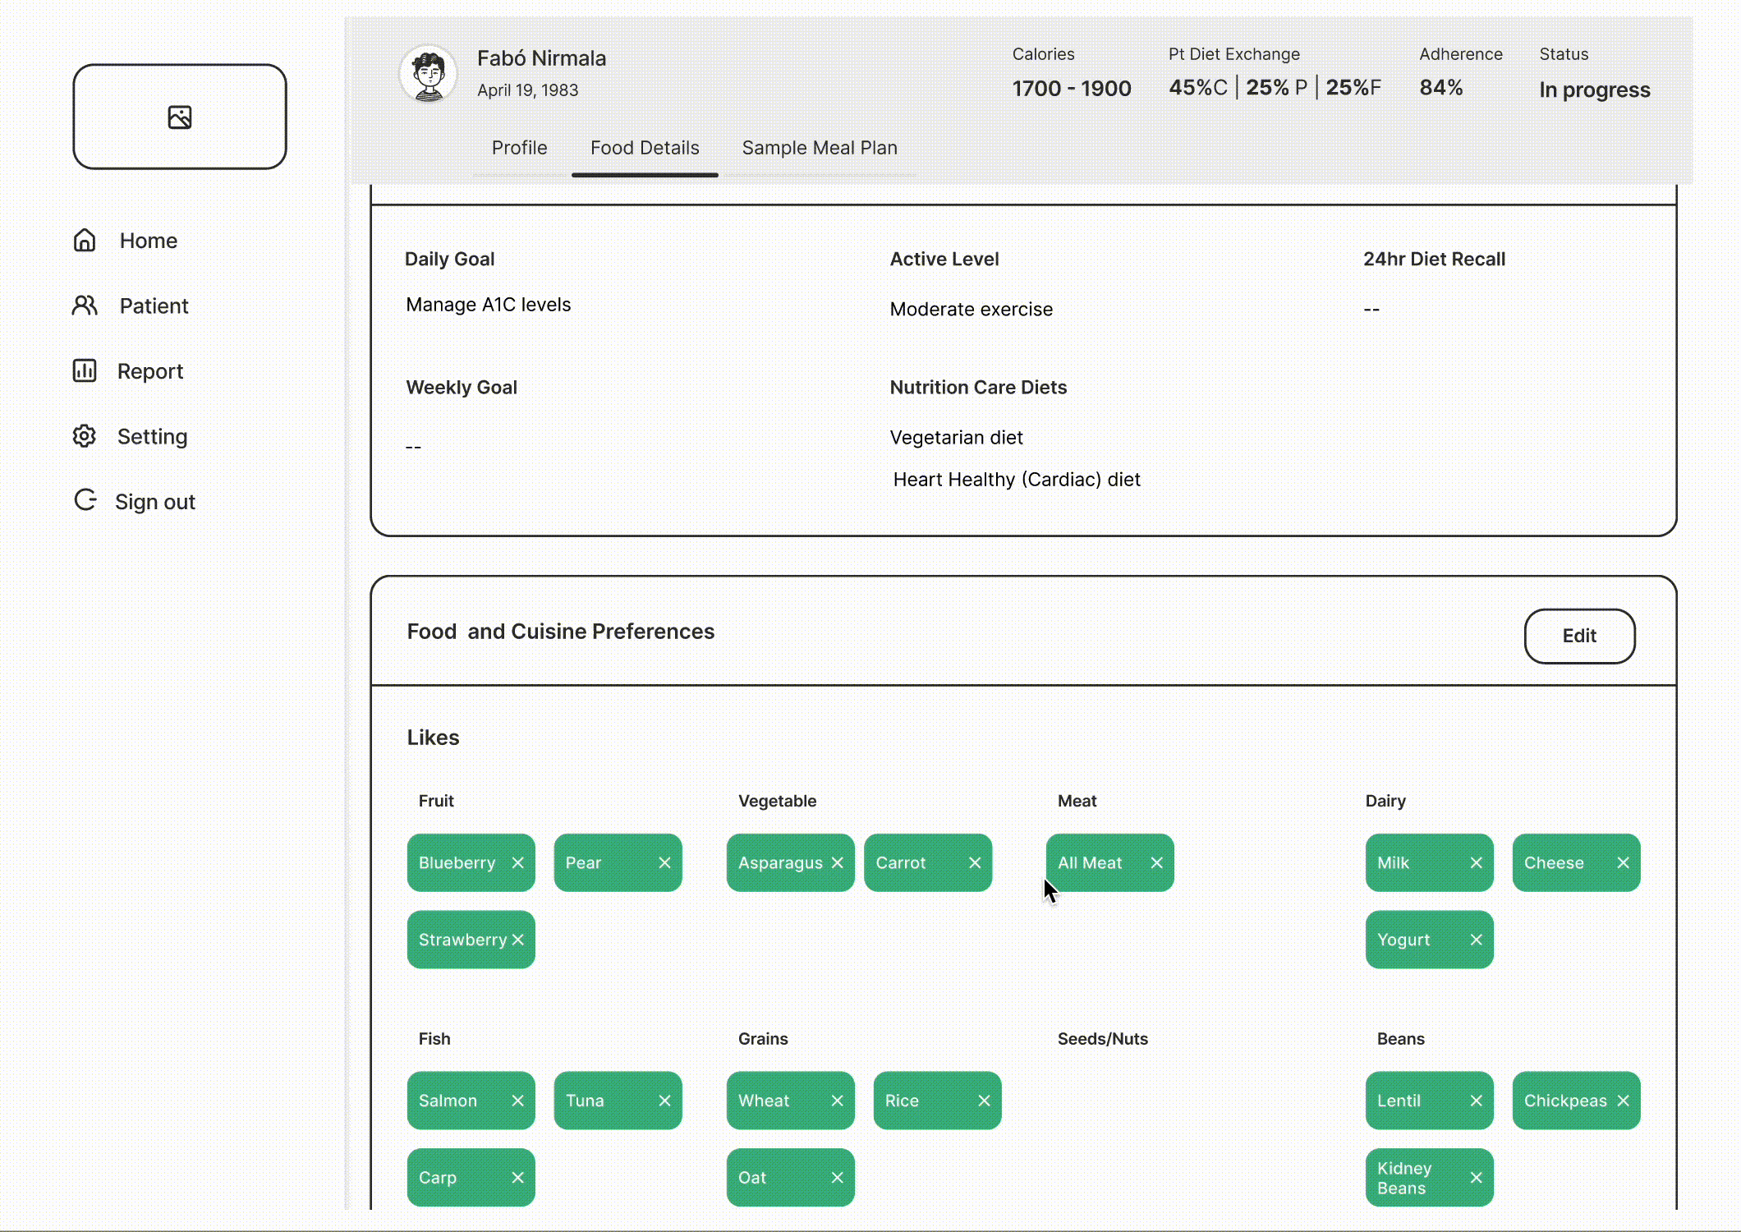
Task: Click the Setting gear icon
Action: pos(85,436)
